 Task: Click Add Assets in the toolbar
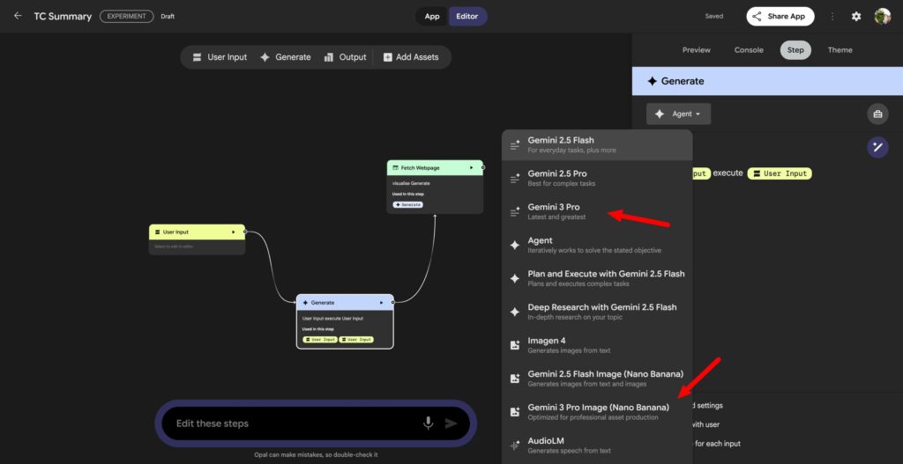point(411,57)
